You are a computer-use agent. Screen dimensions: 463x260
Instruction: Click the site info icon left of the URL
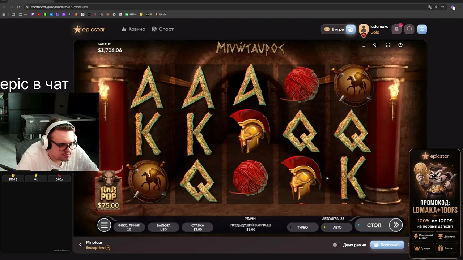coord(27,7)
